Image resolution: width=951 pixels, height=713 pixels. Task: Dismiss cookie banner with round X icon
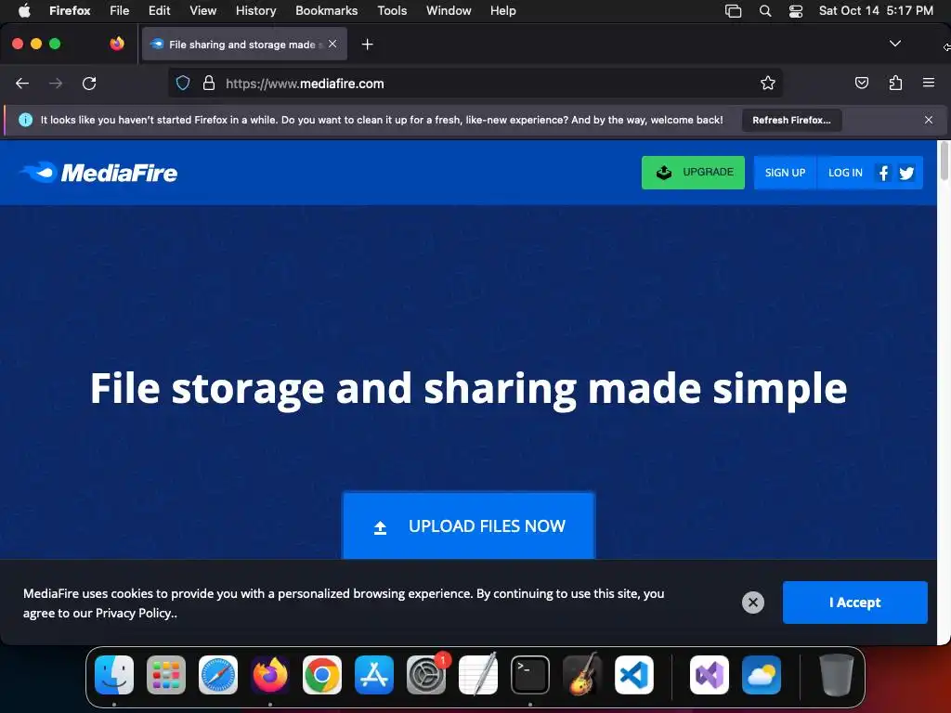(752, 602)
